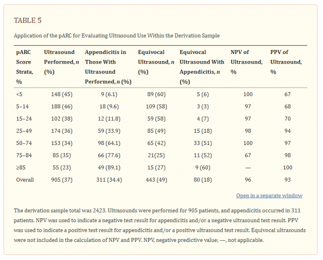Click the 311 (34.4) overall appendicitis cell
Viewport: 323px width, 260px height.
(x=109, y=180)
